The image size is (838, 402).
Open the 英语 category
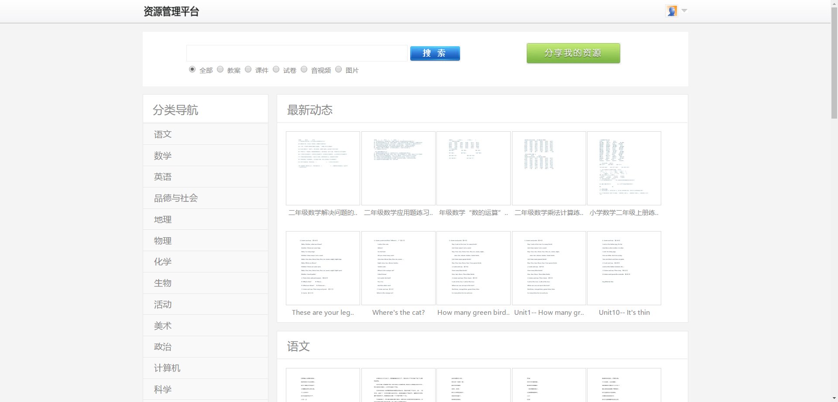click(206, 177)
